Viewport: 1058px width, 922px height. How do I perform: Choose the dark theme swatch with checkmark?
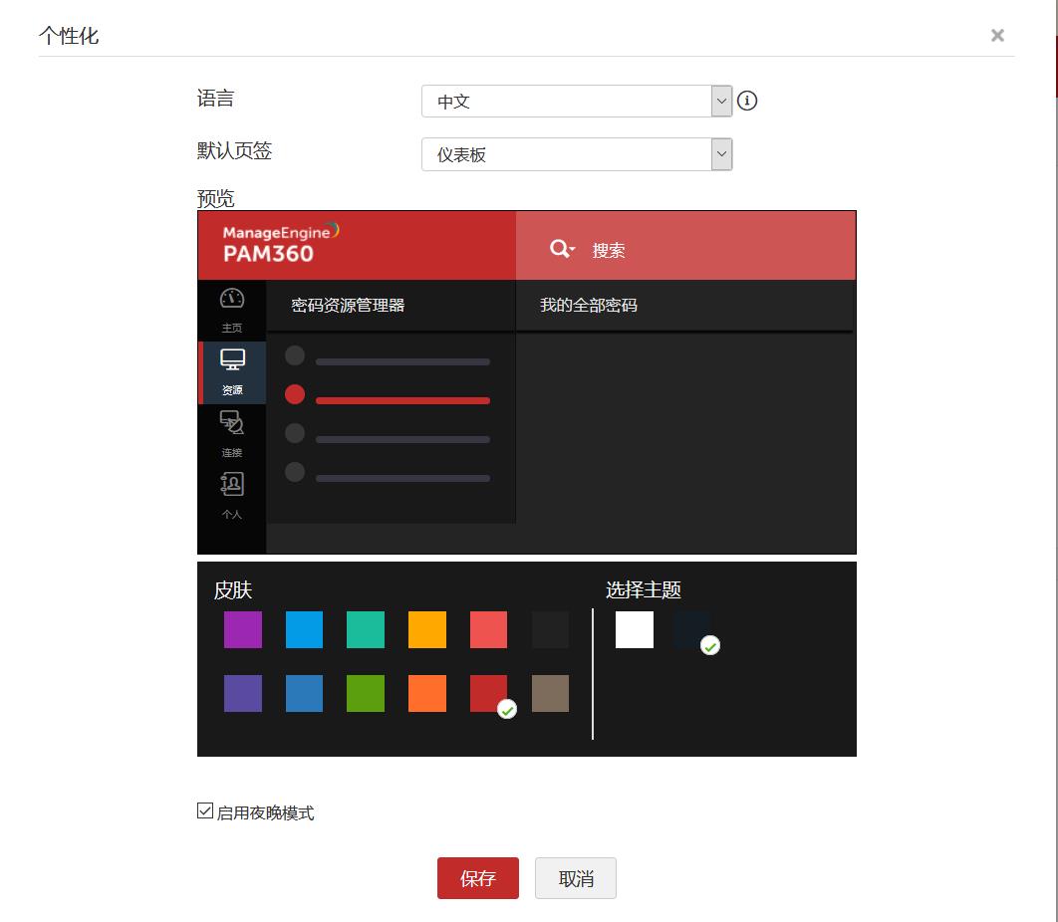tap(693, 630)
